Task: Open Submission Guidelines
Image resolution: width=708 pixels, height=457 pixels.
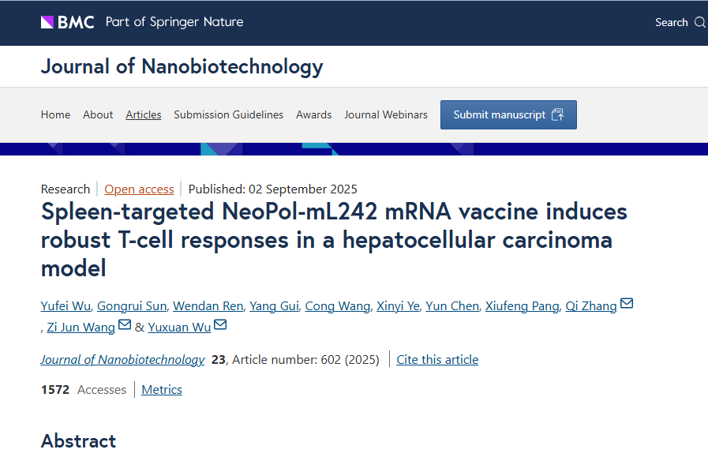Action: coord(228,114)
